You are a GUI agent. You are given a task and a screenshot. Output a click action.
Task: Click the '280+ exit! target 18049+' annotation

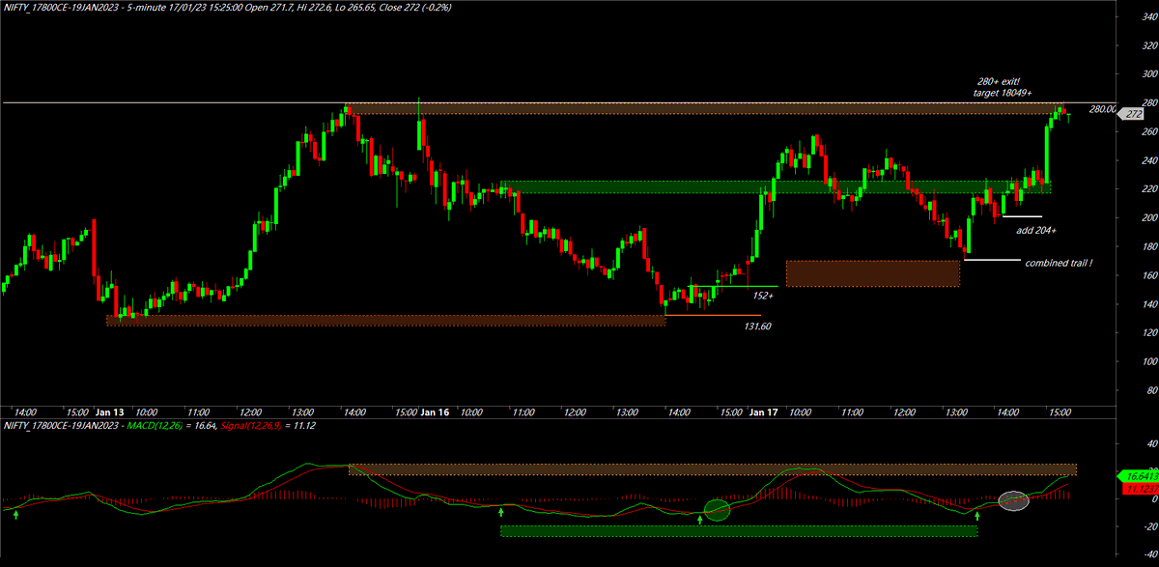(1003, 87)
